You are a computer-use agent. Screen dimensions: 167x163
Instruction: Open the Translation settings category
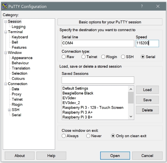coord(21,68)
